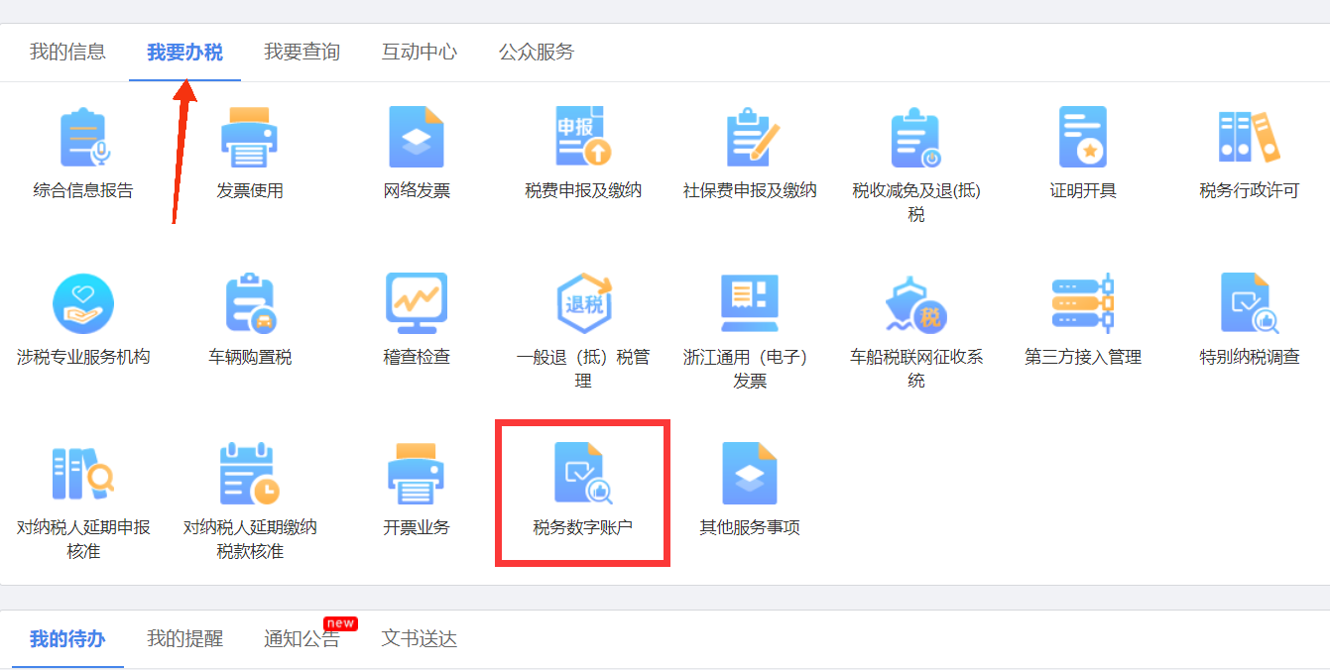The height and width of the screenshot is (670, 1330).
Task: Open the 税务数字账户 icon
Action: click(583, 474)
